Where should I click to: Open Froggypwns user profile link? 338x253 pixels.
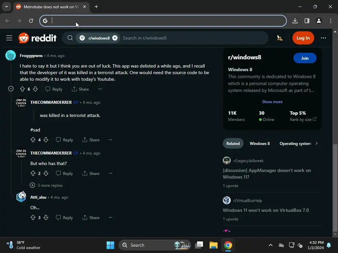31,56
